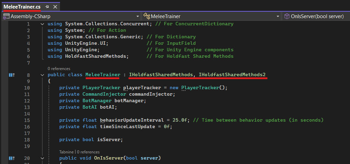Click '0 references' above OnIsServer method
Image resolution: width=350 pixels, height=164 pixels.
click(x=88, y=152)
